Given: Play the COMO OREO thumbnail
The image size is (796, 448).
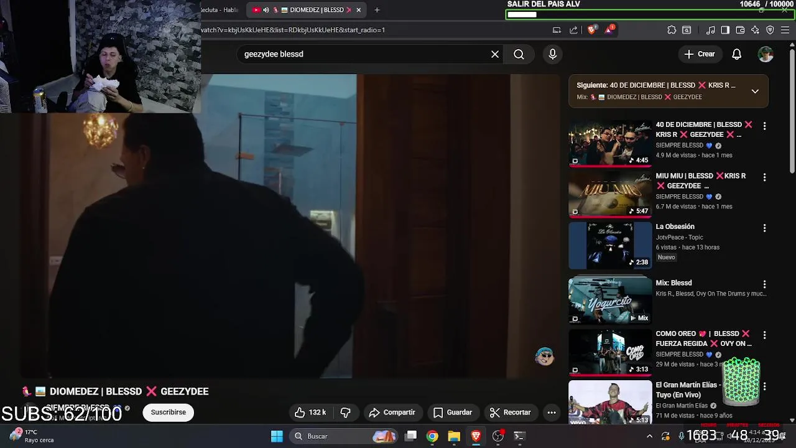Looking at the screenshot, I should point(610,352).
